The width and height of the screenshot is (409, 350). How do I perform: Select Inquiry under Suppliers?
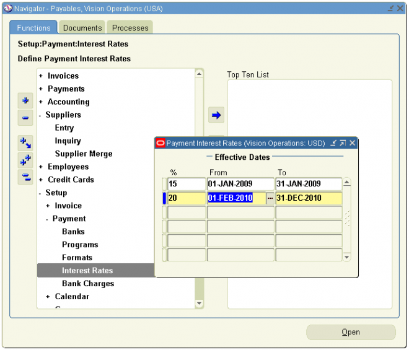(68, 141)
